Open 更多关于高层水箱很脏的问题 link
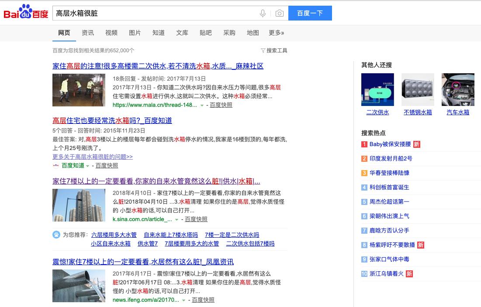This screenshot has width=481, height=307. 93,157
